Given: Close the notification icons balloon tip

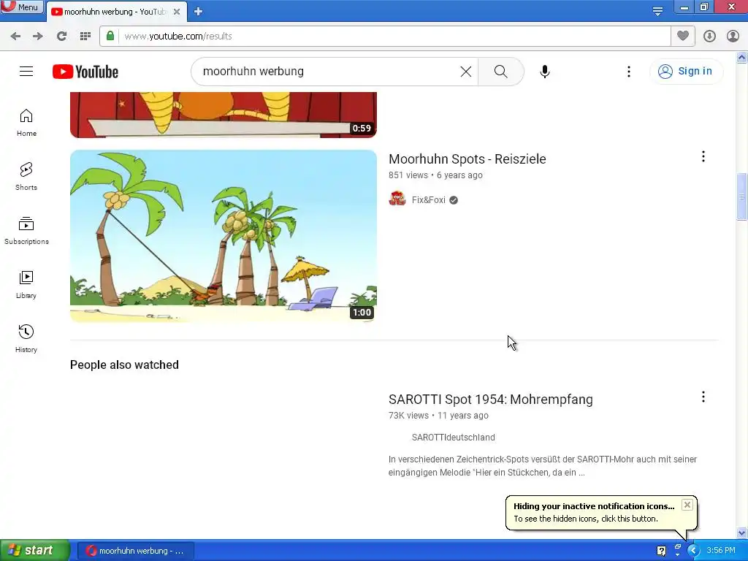Looking at the screenshot, I should tap(687, 505).
